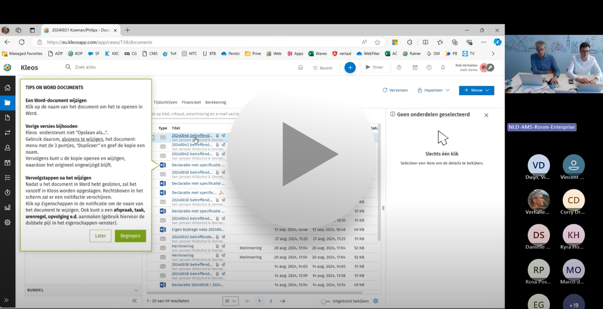
Task: Click the blue plus quick-add button
Action: (350, 68)
